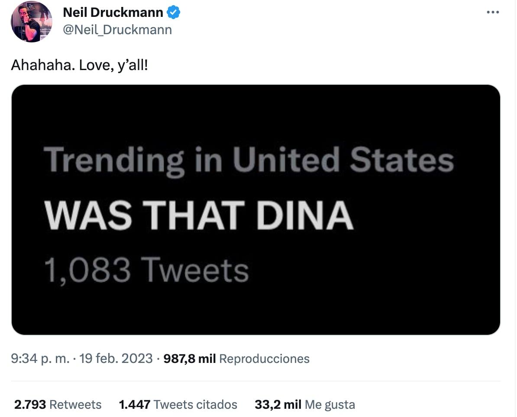Click the '19 feb. 2023' timestamp

(x=115, y=358)
